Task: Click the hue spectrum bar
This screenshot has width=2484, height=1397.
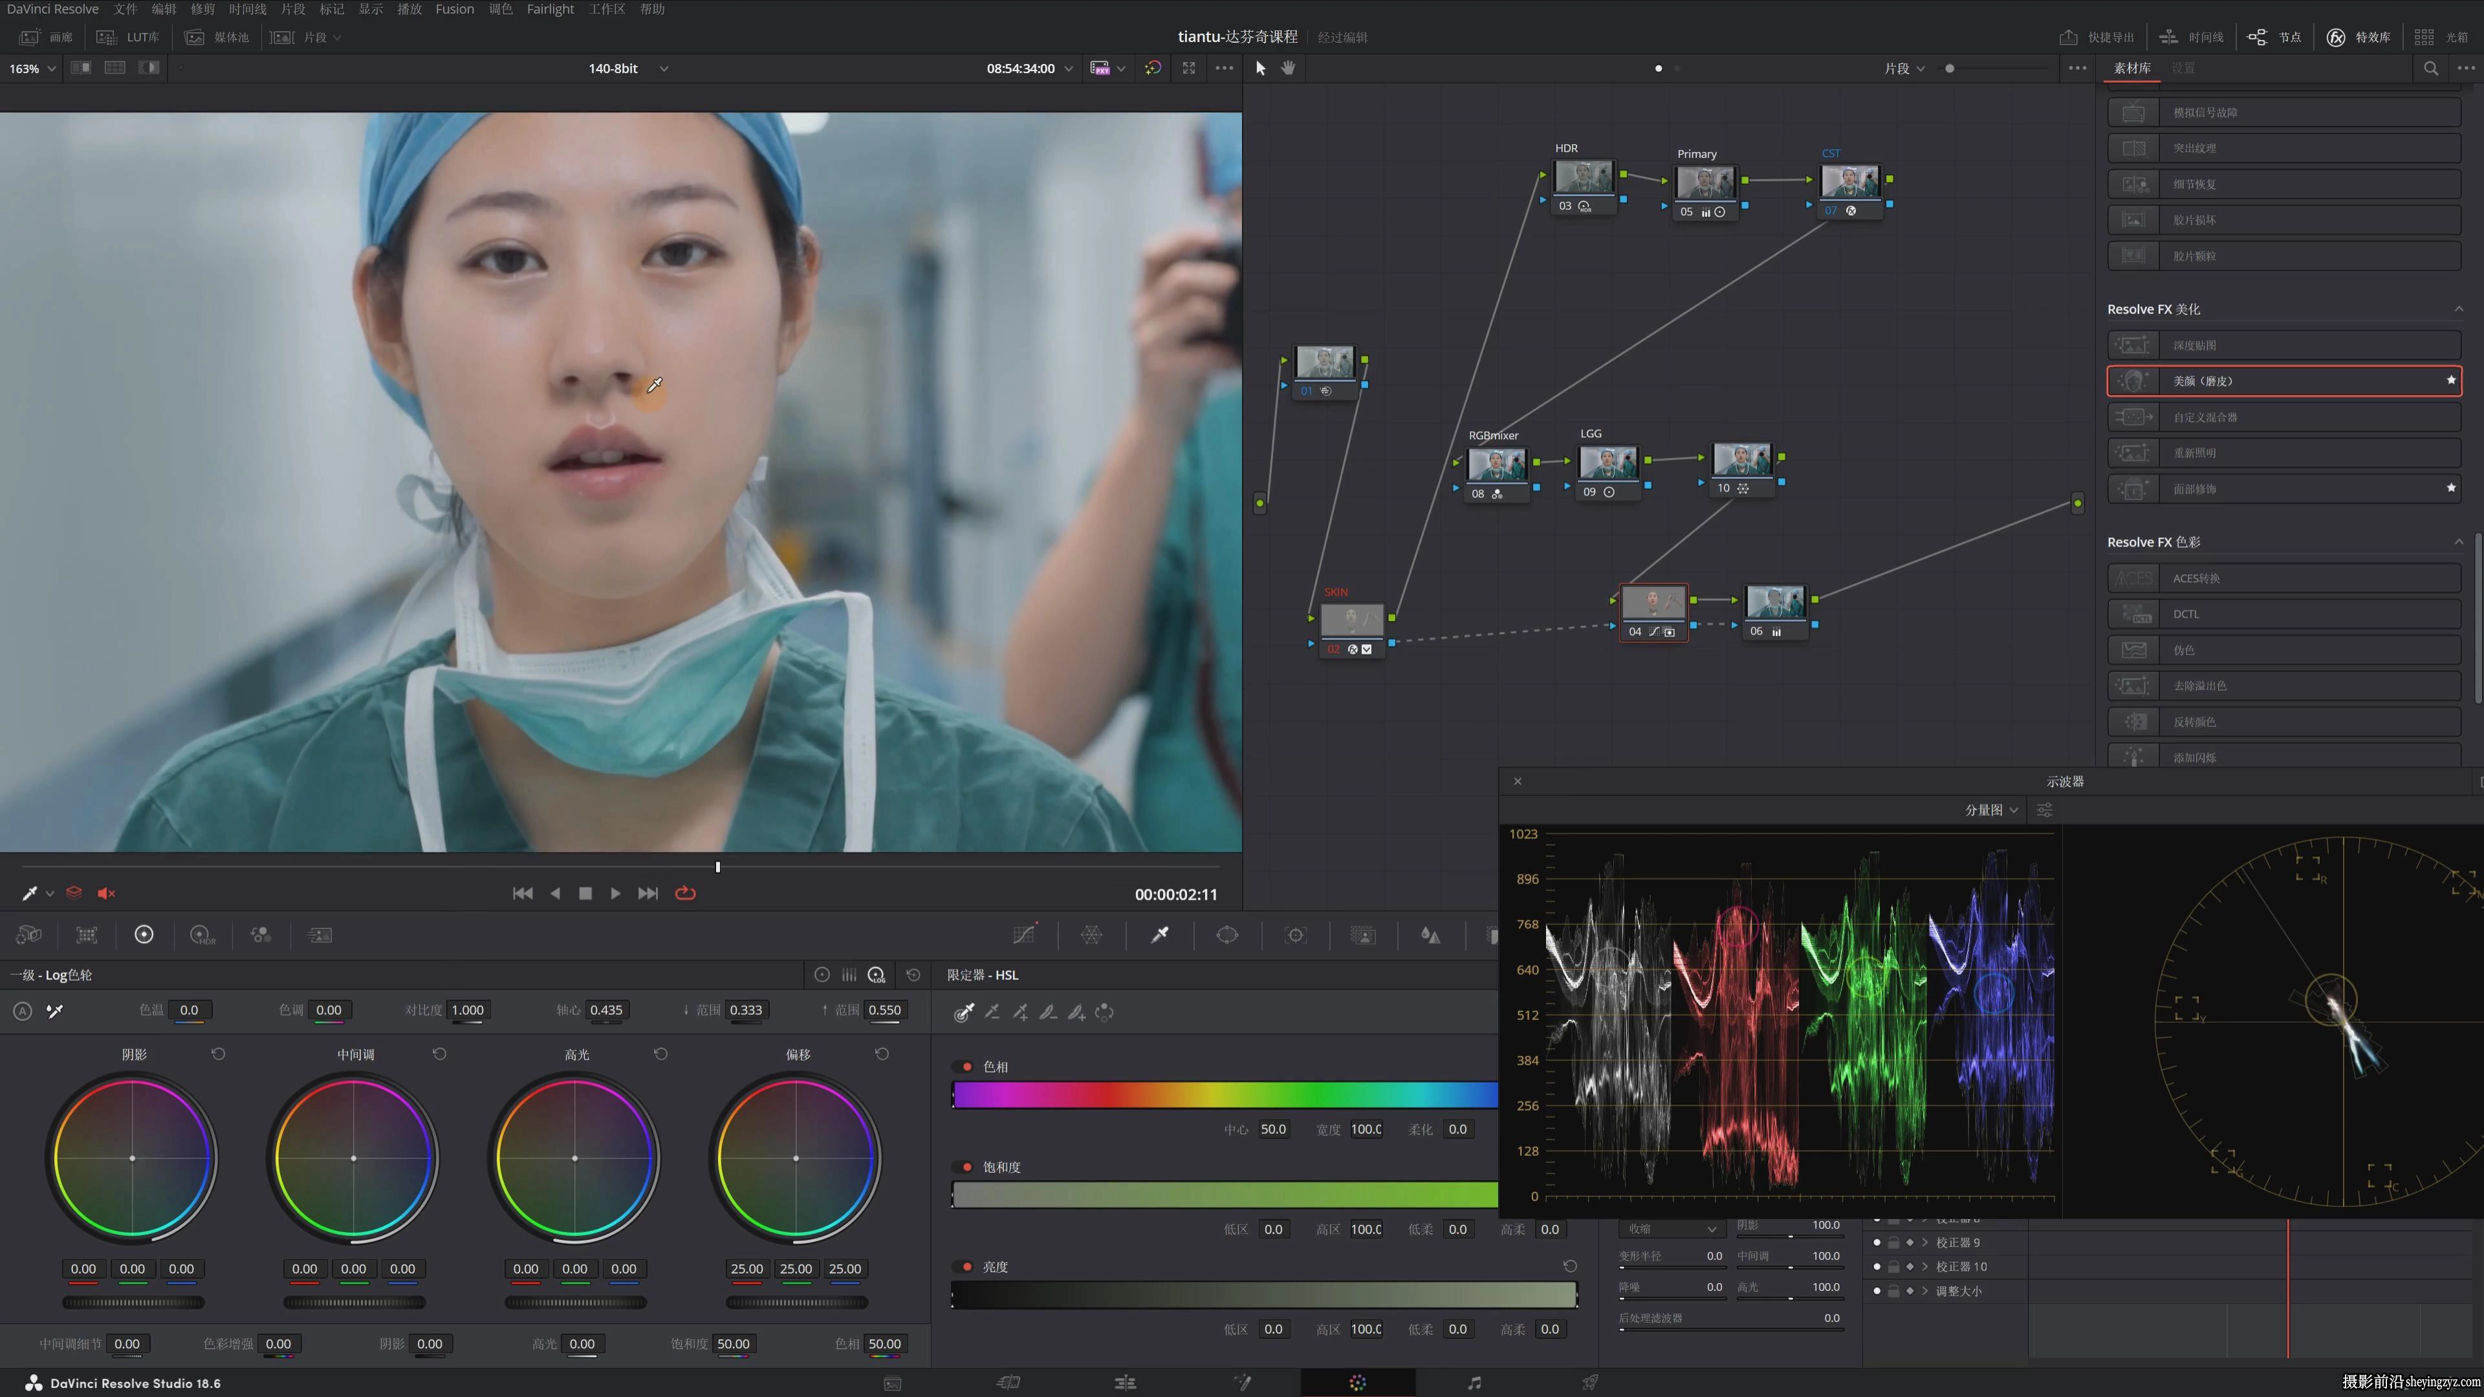Action: pyautogui.click(x=1225, y=1094)
